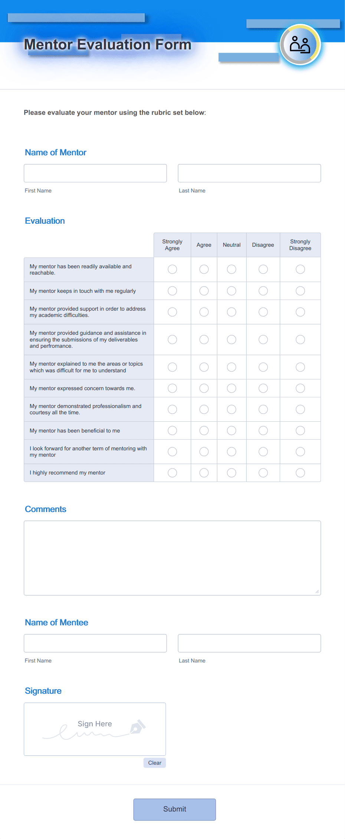
Task: Select Neutral for mentor providing academic support
Action: (231, 312)
